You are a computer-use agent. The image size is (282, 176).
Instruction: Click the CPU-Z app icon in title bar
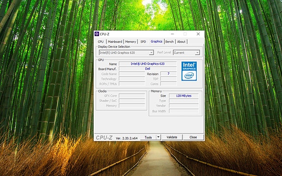(x=97, y=34)
